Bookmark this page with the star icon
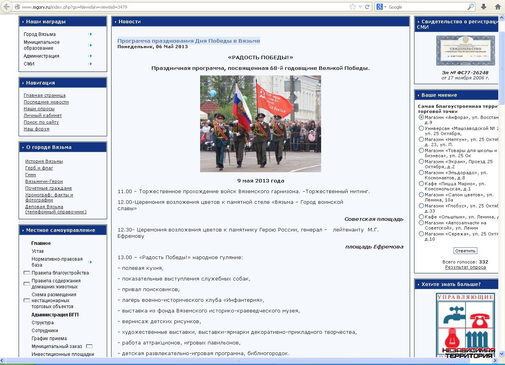This screenshot has width=505, height=365. click(x=352, y=7)
